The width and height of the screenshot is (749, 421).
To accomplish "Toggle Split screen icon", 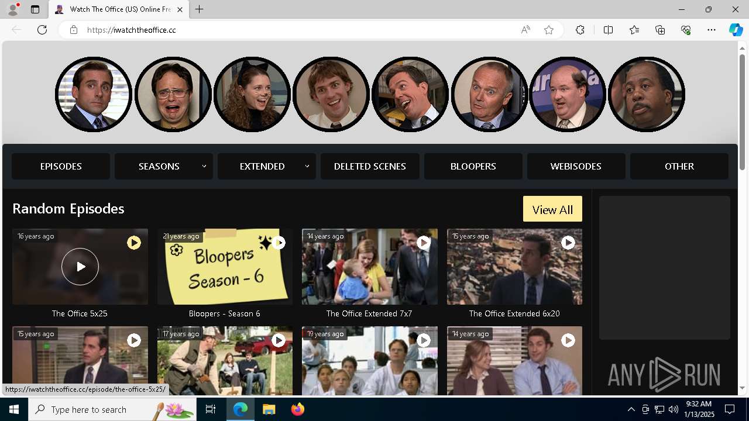I will 608,30.
